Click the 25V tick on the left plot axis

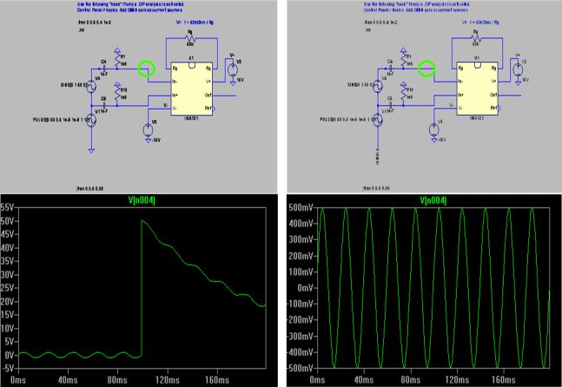(x=7, y=288)
